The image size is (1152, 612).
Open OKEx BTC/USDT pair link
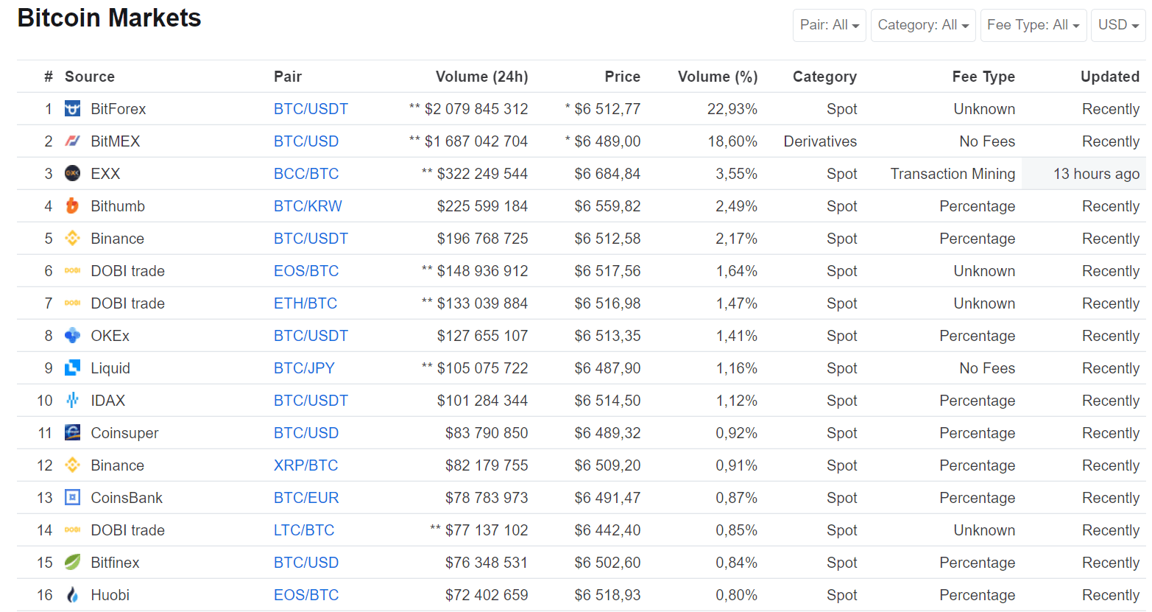coord(311,336)
